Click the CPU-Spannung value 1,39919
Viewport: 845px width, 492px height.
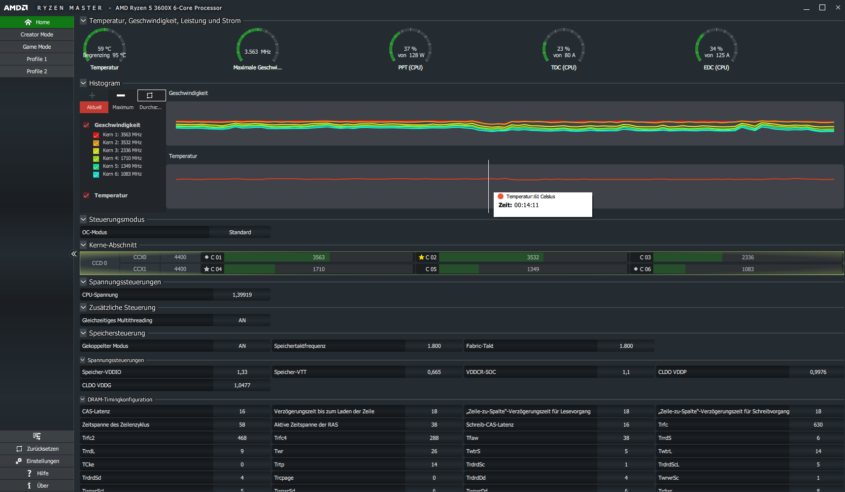coord(242,295)
